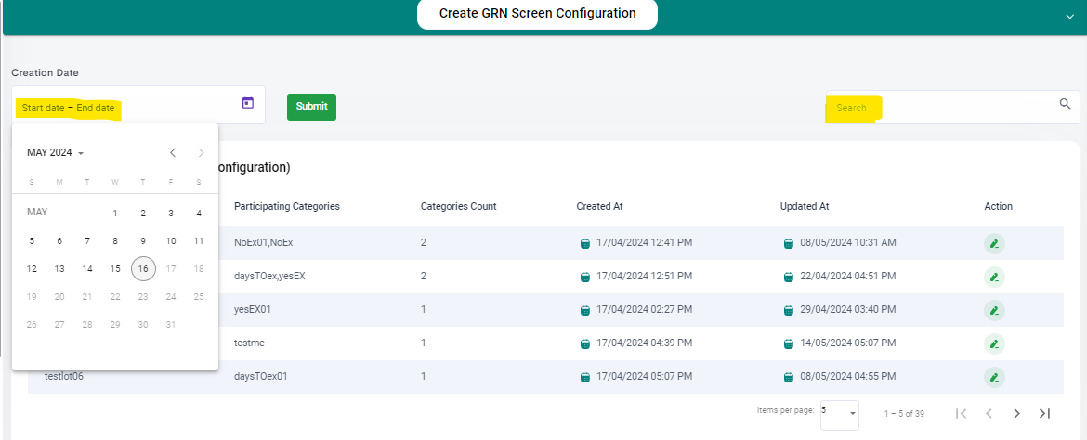Screen dimensions: 1087x440
Task: Select May 4 in calendar
Action: [x=199, y=213]
